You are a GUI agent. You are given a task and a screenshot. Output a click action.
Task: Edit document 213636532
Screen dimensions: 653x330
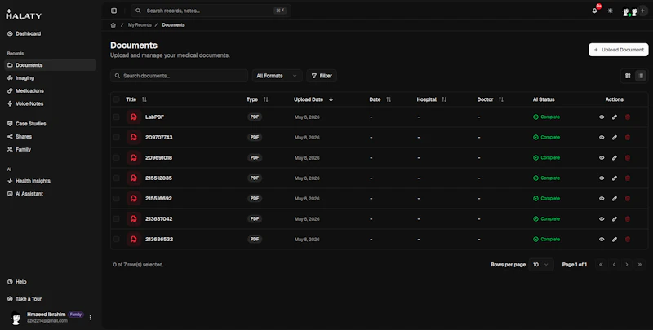pos(615,240)
